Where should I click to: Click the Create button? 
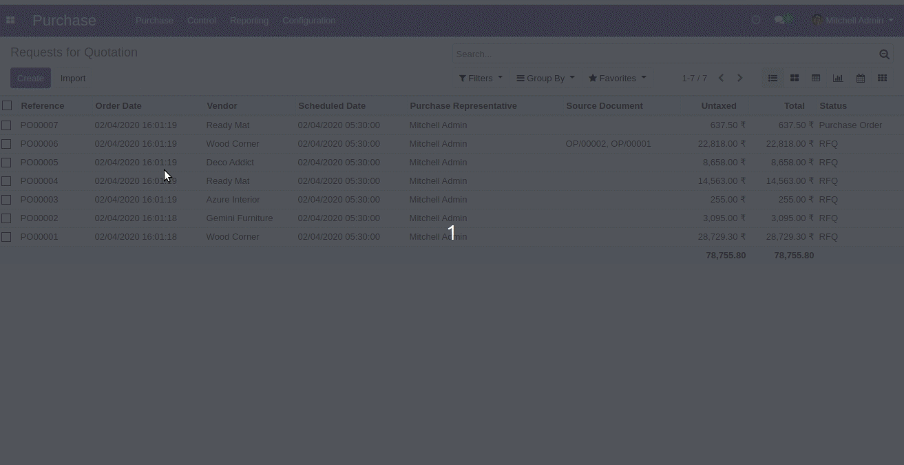pyautogui.click(x=30, y=79)
